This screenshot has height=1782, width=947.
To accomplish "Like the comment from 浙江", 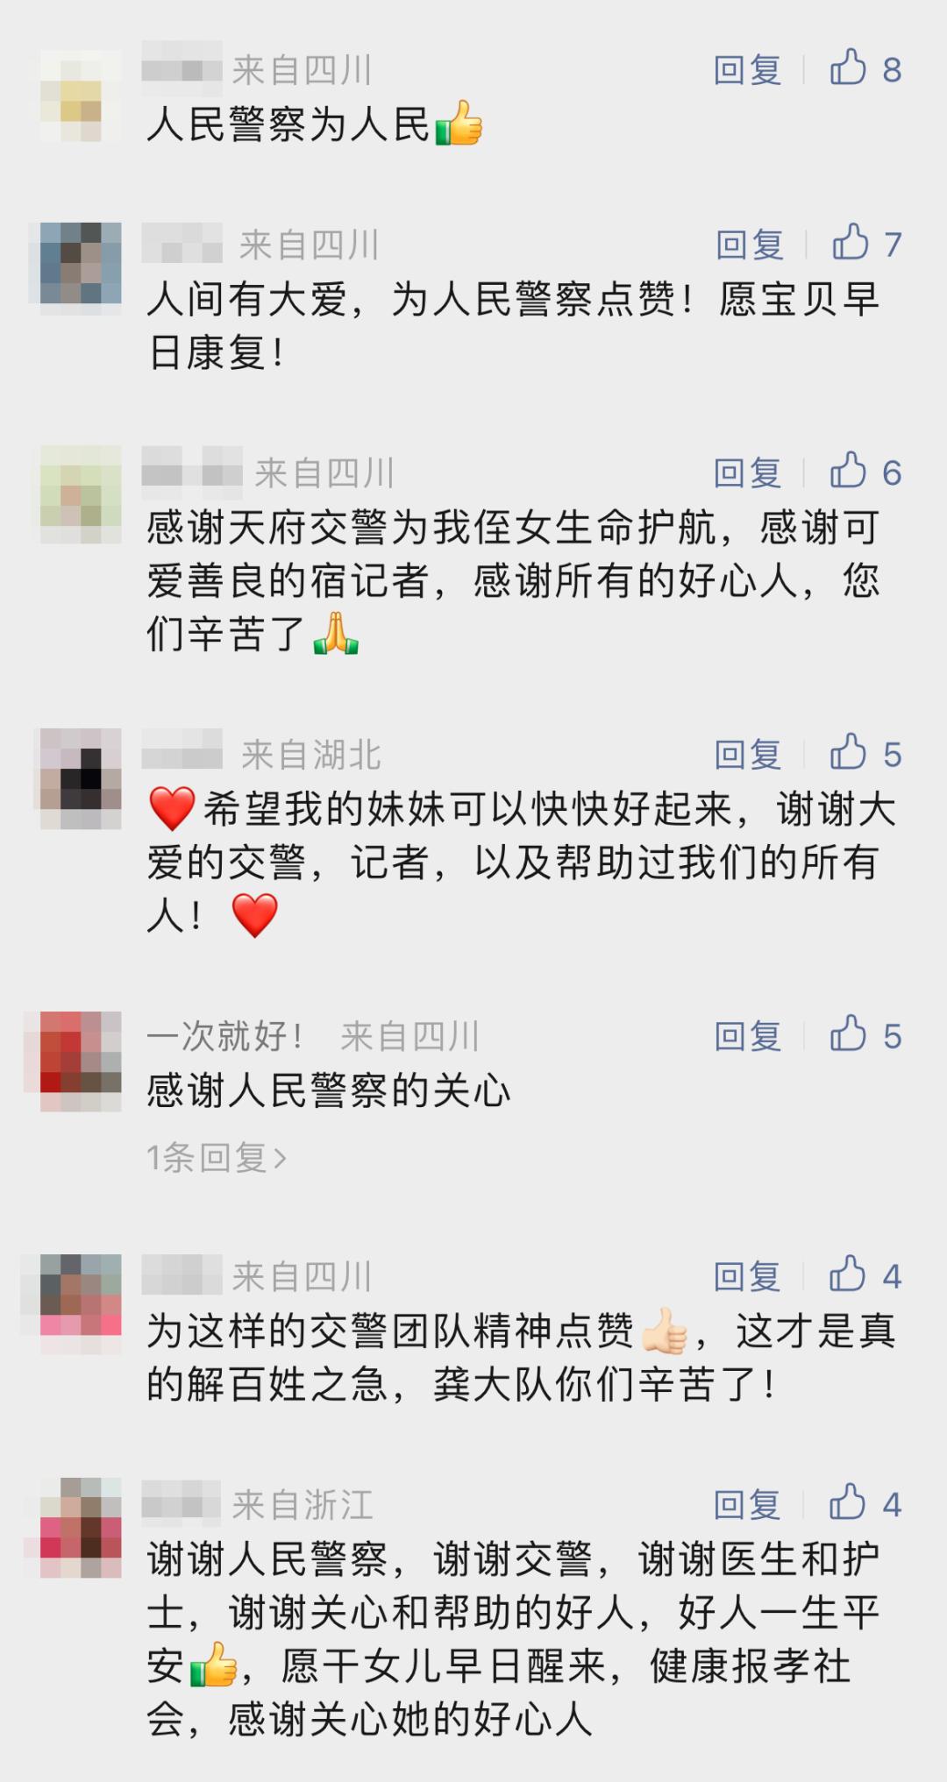I will 848,1502.
